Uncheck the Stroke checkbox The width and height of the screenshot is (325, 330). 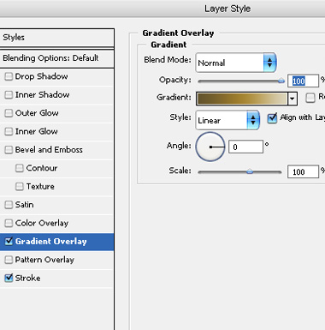9,278
